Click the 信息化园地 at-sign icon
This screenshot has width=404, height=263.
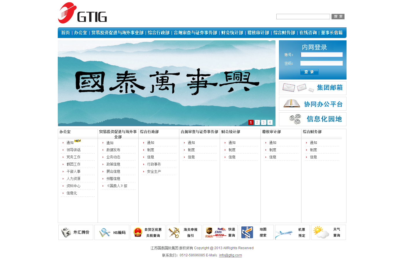295,119
